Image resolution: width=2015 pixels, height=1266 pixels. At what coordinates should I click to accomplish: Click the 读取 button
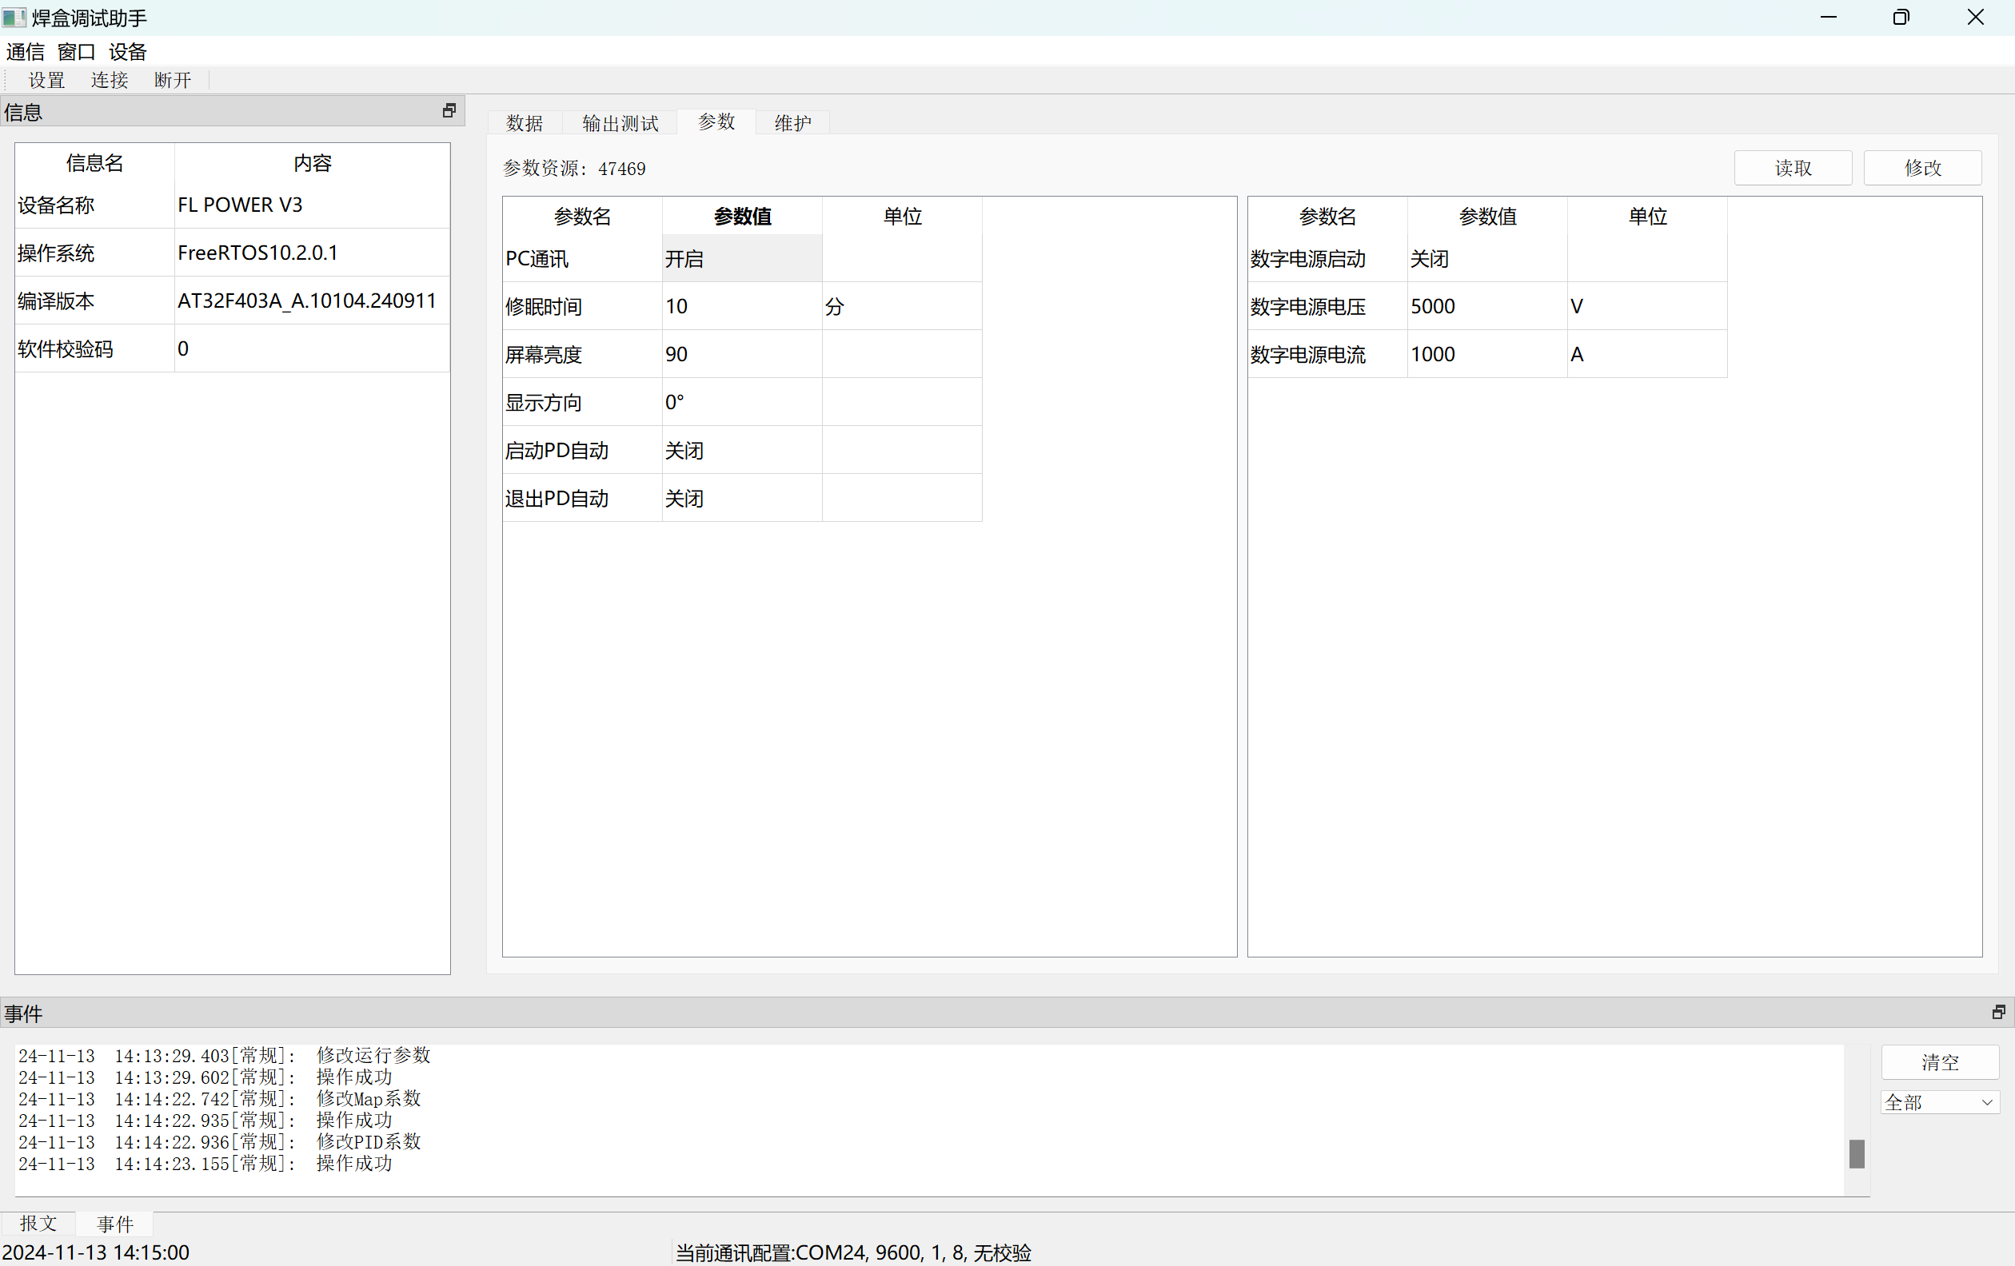(1794, 168)
